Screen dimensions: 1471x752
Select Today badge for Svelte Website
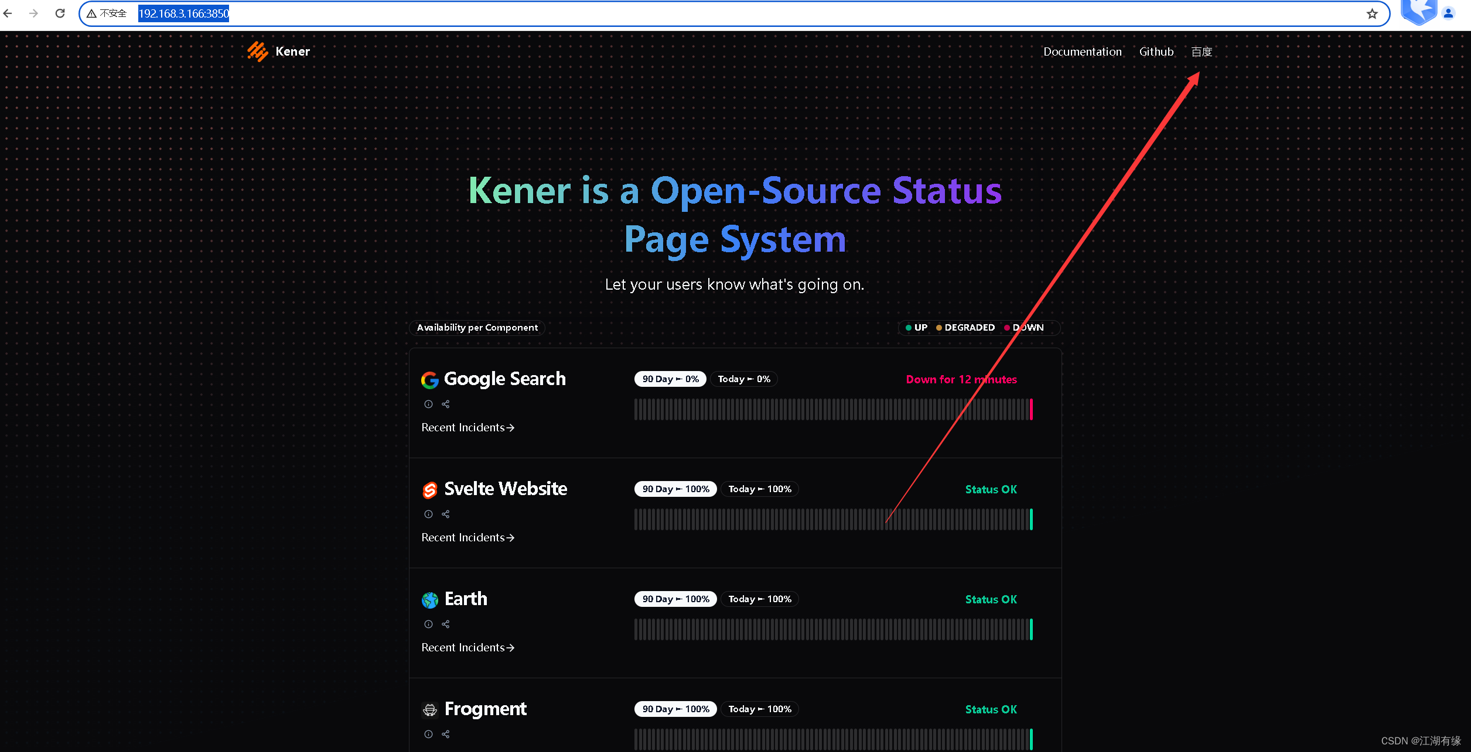pyautogui.click(x=759, y=489)
